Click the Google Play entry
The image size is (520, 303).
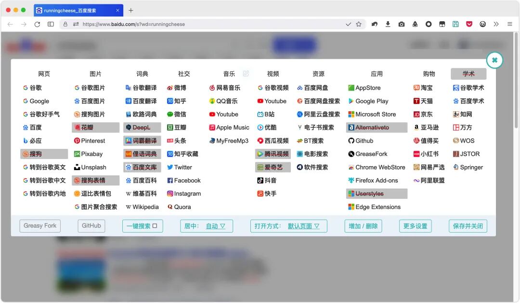coord(368,101)
